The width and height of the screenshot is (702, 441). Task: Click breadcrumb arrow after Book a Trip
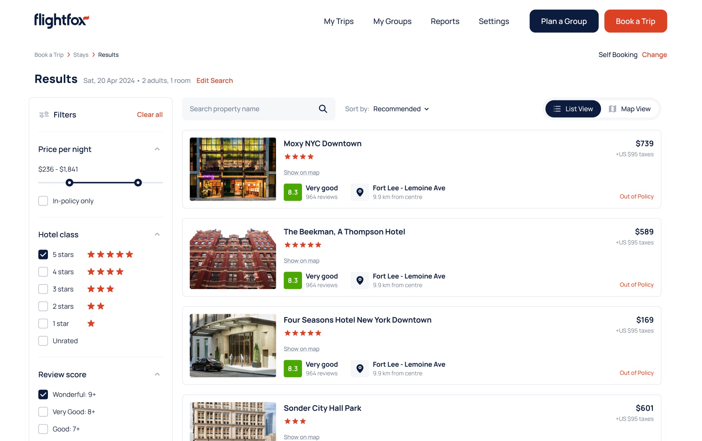[69, 55]
